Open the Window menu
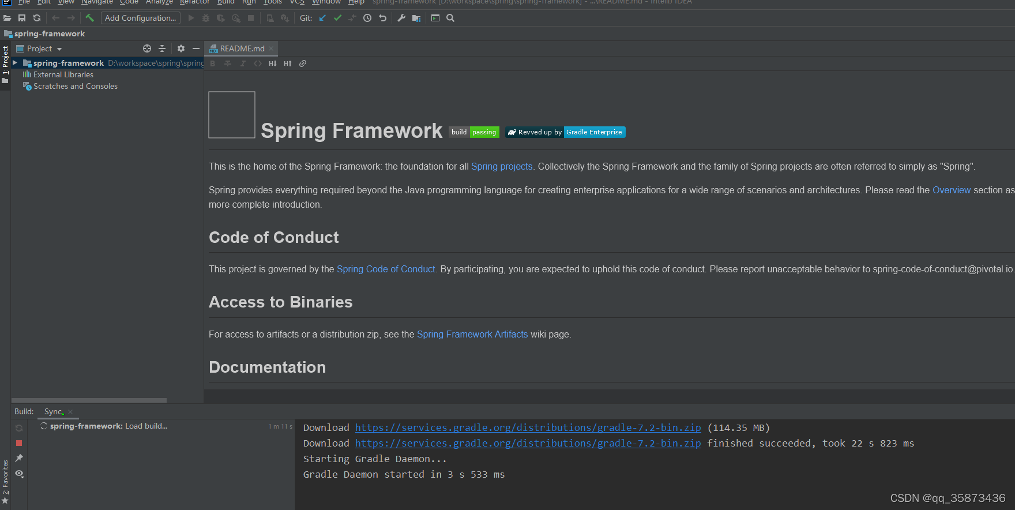The image size is (1015, 510). pyautogui.click(x=326, y=2)
